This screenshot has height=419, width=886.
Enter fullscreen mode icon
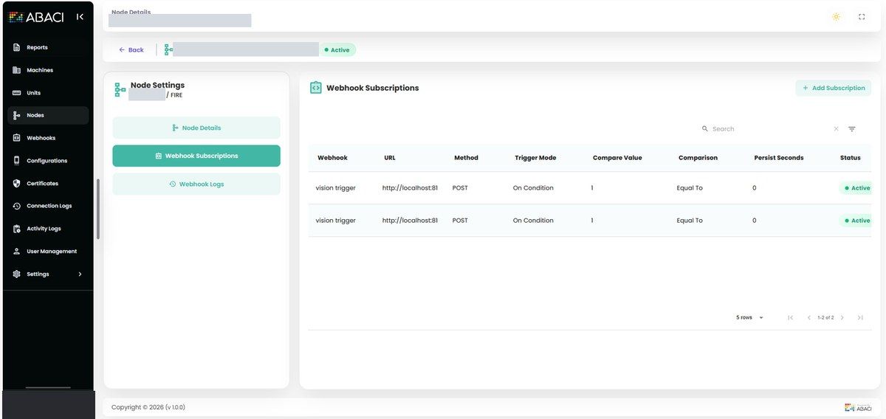point(862,17)
